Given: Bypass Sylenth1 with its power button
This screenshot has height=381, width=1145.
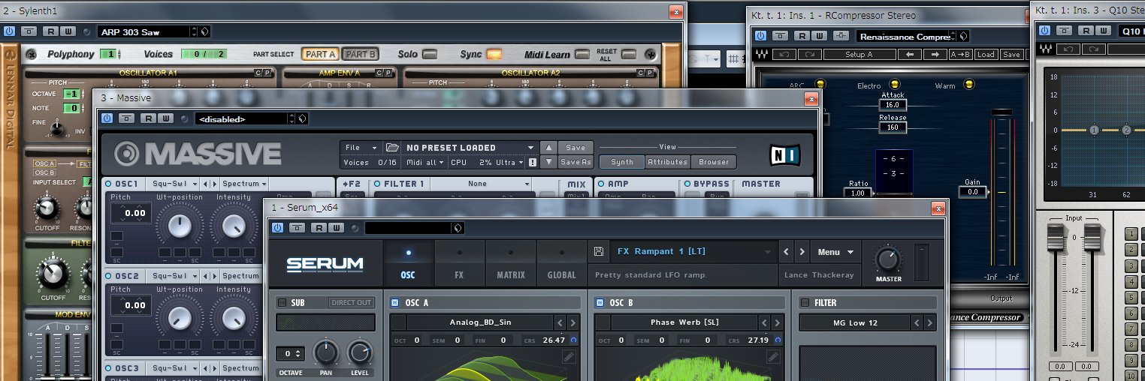Looking at the screenshot, I should pos(9,31).
